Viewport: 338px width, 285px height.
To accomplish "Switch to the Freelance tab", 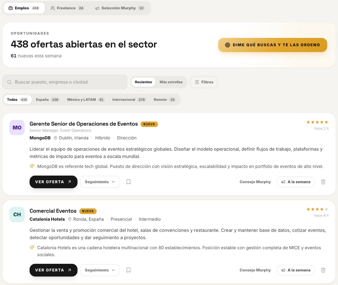I will pyautogui.click(x=67, y=8).
